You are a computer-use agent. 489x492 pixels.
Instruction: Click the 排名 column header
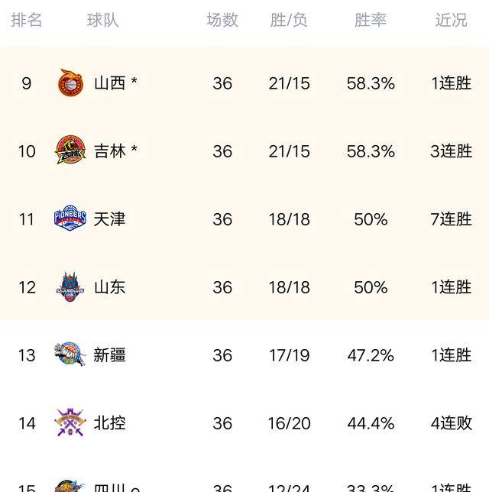click(27, 21)
